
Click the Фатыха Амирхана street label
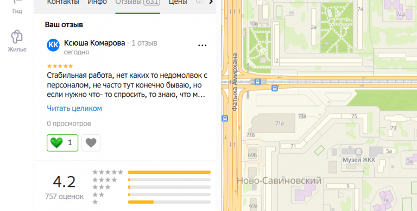coord(235,82)
